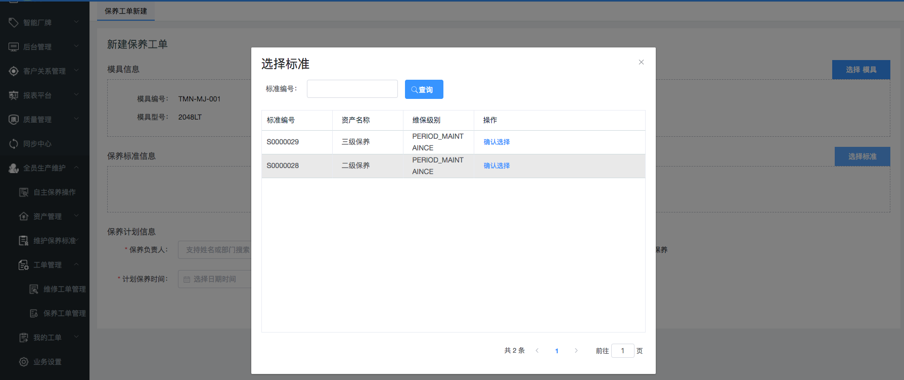Click the 后台管理 monitor icon

tap(14, 47)
